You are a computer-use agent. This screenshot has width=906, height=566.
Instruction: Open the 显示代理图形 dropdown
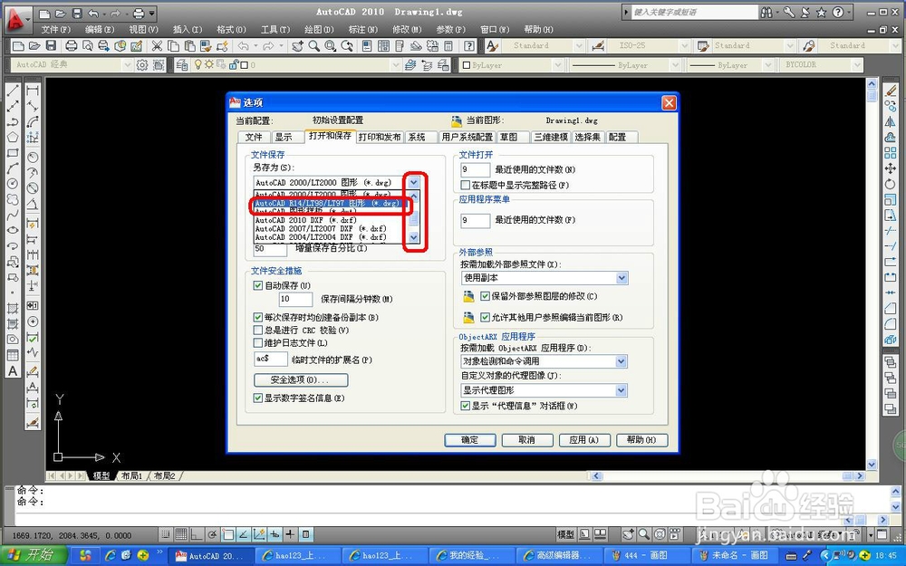(x=622, y=390)
